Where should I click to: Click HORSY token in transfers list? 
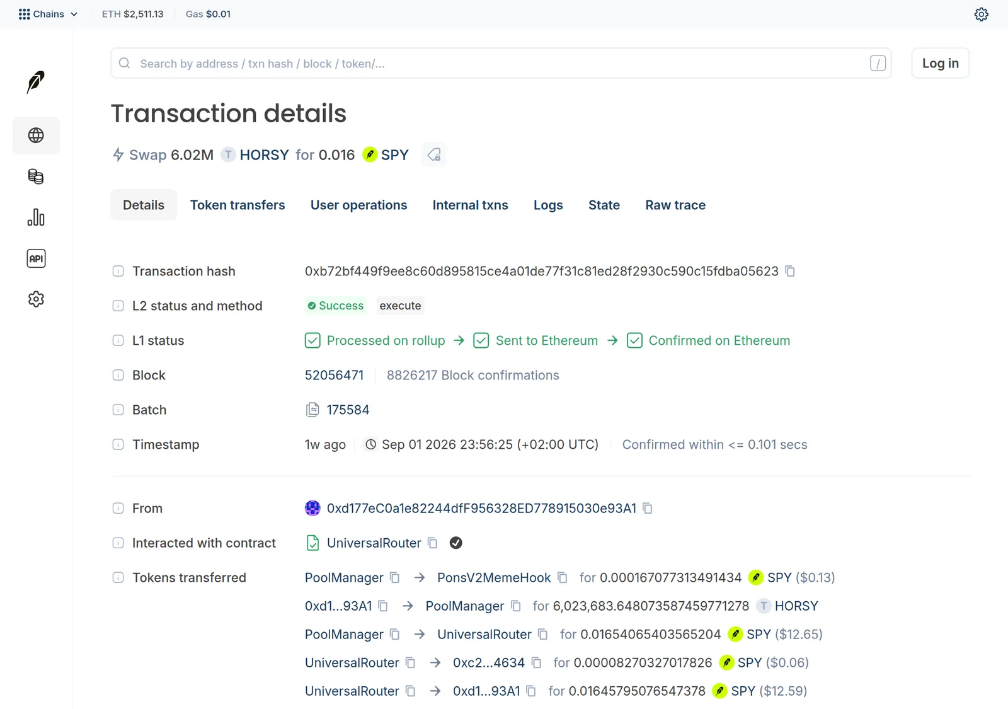[796, 606]
